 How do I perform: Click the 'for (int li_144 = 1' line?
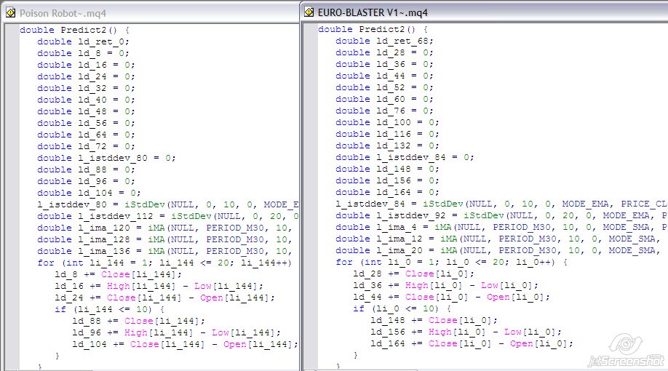(164, 263)
